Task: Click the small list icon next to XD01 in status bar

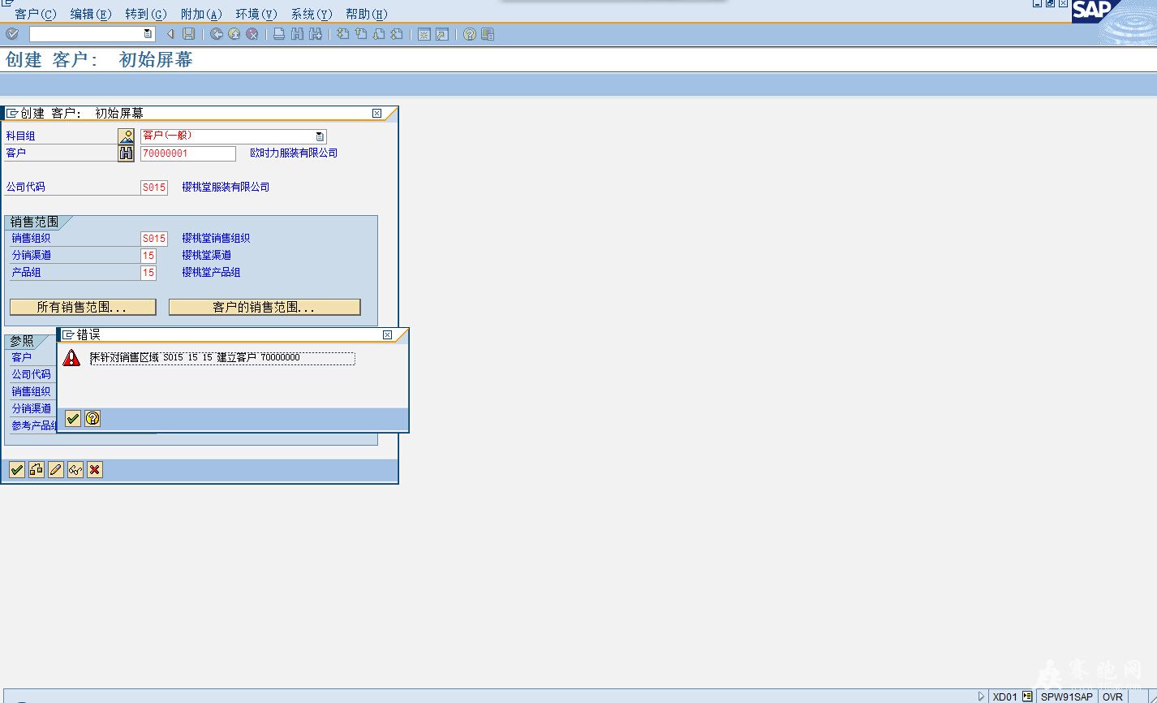Action: 1027,697
